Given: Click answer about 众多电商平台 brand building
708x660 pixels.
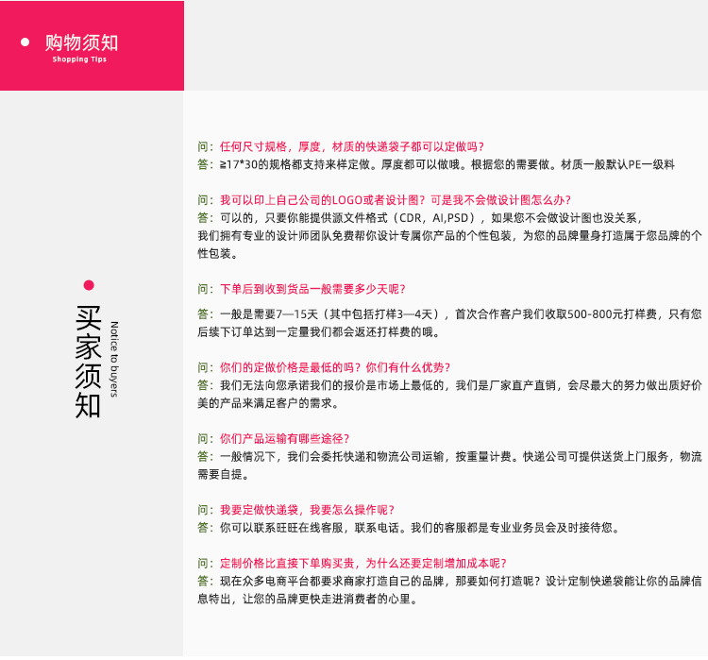Looking at the screenshot, I should pos(449,581).
